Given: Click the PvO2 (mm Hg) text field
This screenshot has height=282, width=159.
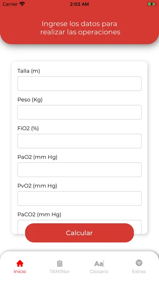Looking at the screenshot, I should [x=79, y=199].
